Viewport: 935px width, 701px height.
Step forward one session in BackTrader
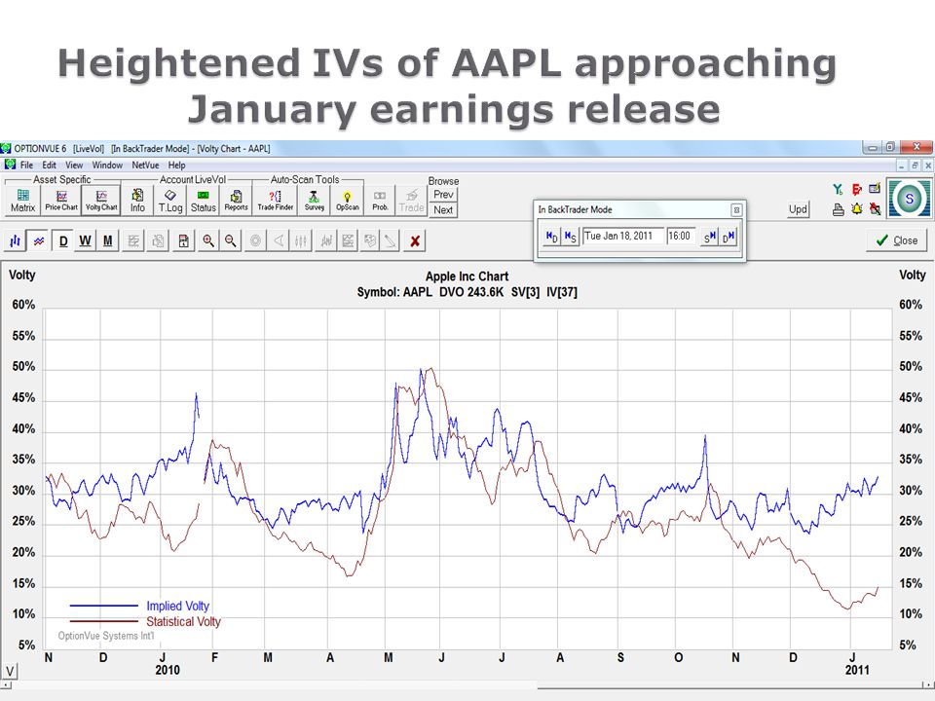(710, 237)
